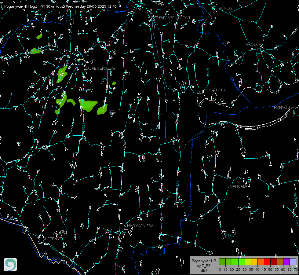Click the road number 06835 label
The width and height of the screenshot is (299, 275).
point(55,249)
